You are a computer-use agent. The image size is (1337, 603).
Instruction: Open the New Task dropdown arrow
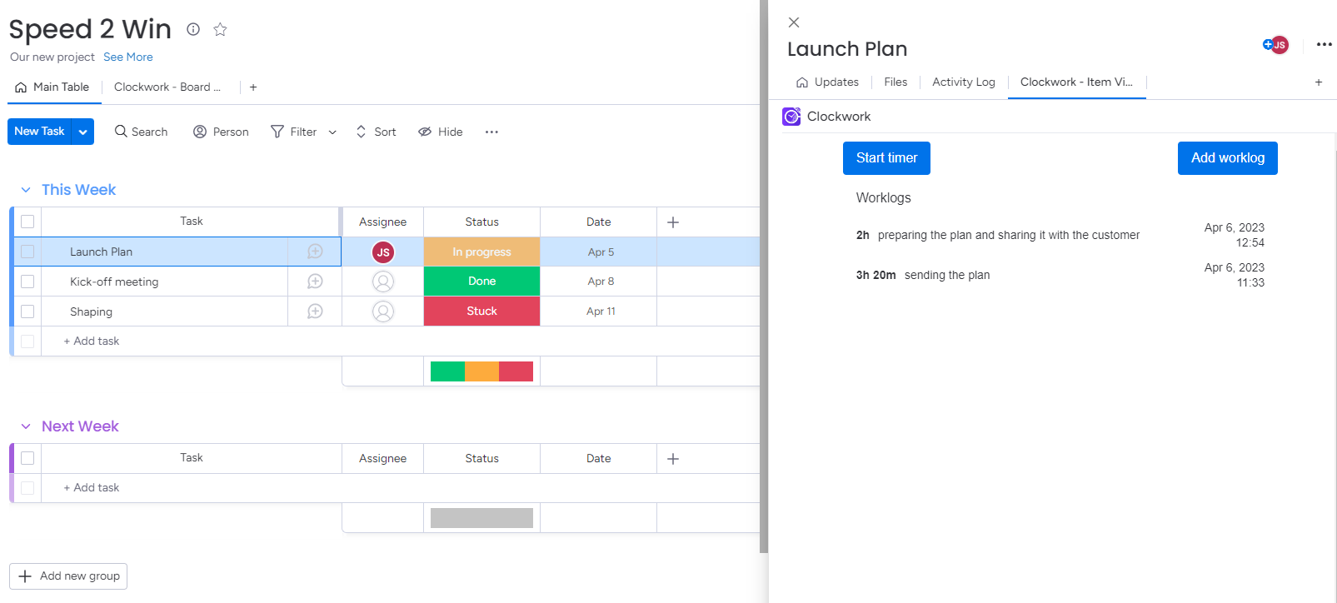[82, 132]
